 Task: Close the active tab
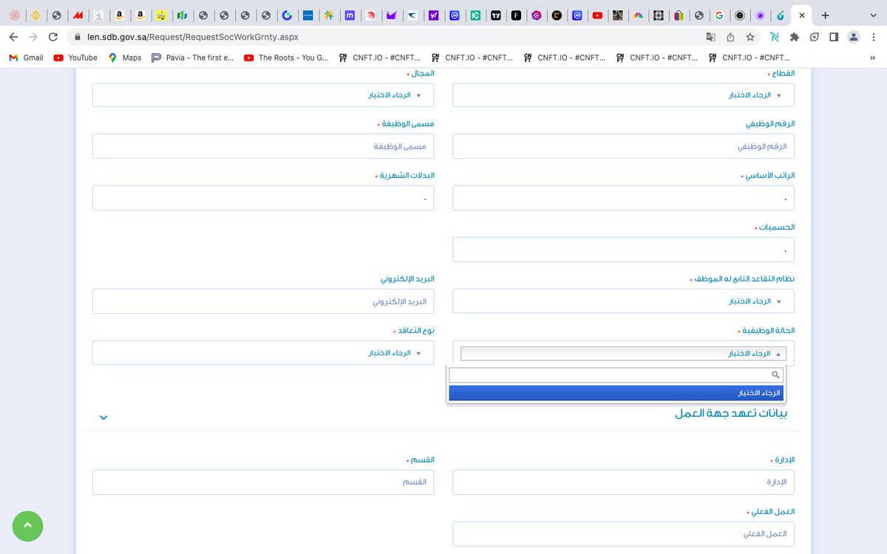coord(801,15)
